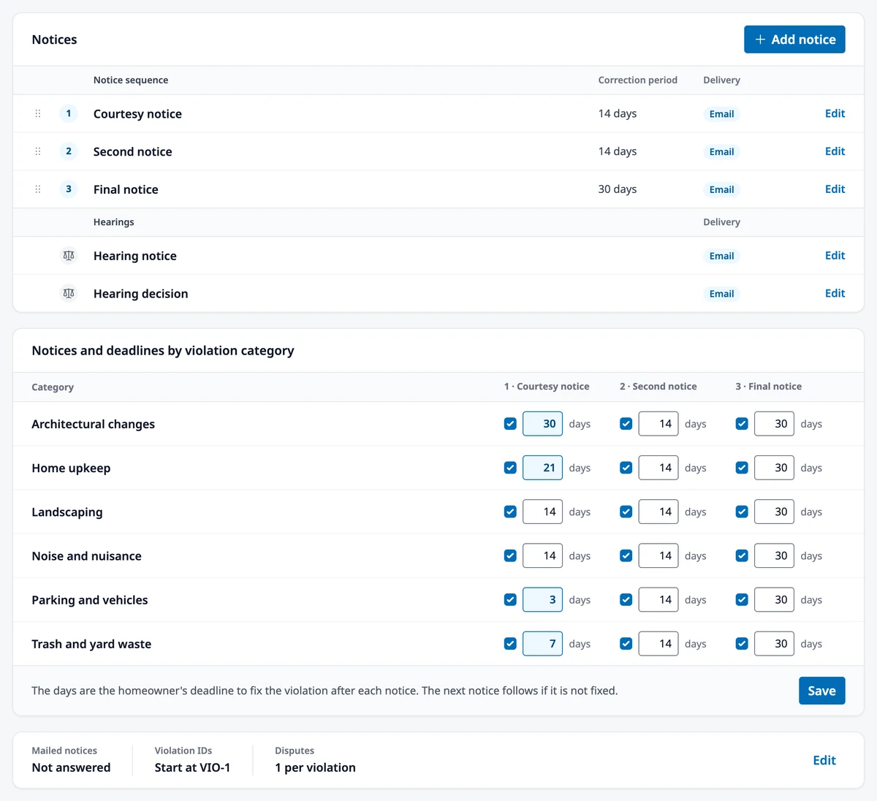Click the '1 per violation' disputes value
877x801 pixels.
tap(315, 767)
